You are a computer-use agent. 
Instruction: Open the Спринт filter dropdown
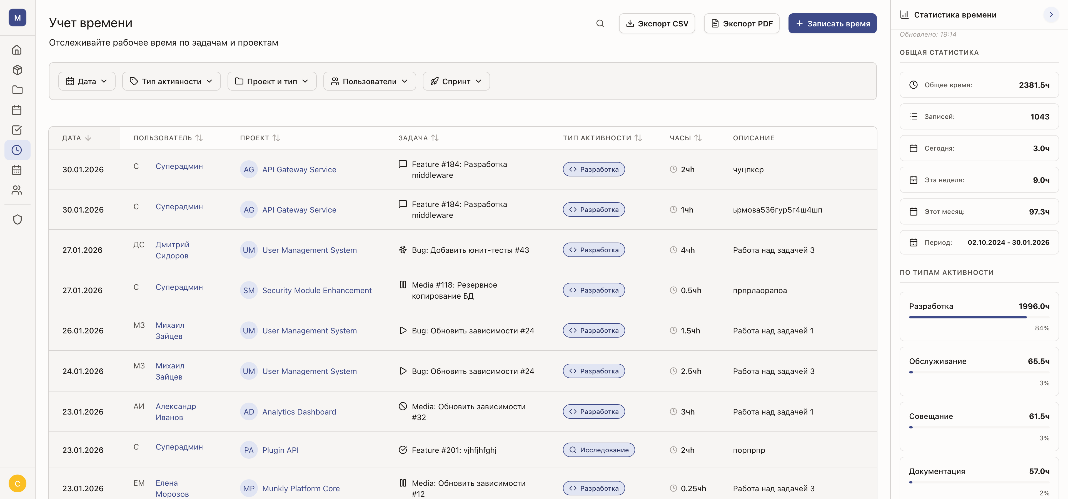(456, 81)
